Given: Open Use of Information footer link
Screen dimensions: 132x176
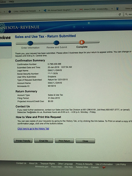Looking at the screenshot, I should (x=104, y=164).
